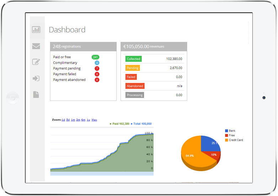This screenshot has width=278, height=196.
Task: Open the envelope messages icon in sidebar
Action: pyautogui.click(x=36, y=46)
